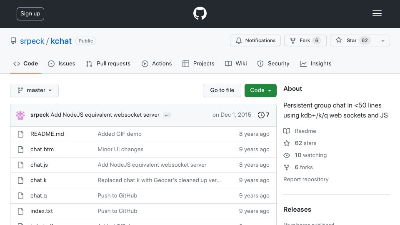400x225 pixels.
Task: Click the fork icon beside 6 forks
Action: point(287,167)
